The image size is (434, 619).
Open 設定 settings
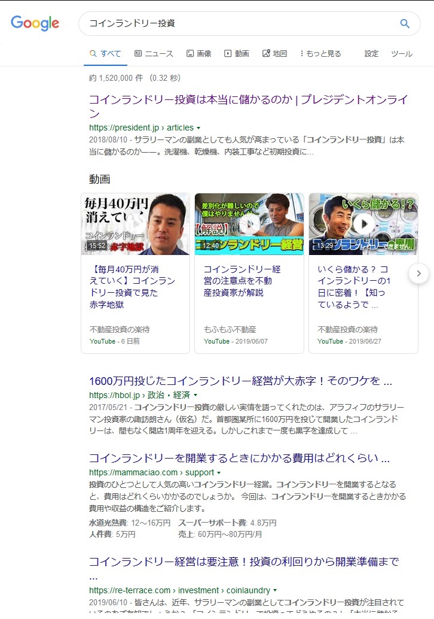[x=371, y=54]
